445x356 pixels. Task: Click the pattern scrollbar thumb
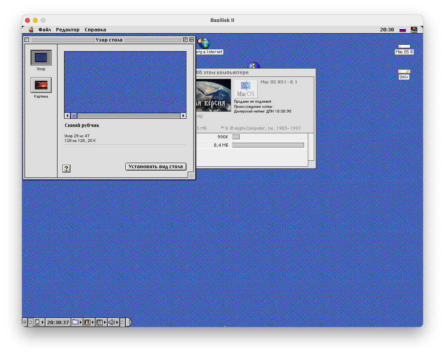(74, 116)
